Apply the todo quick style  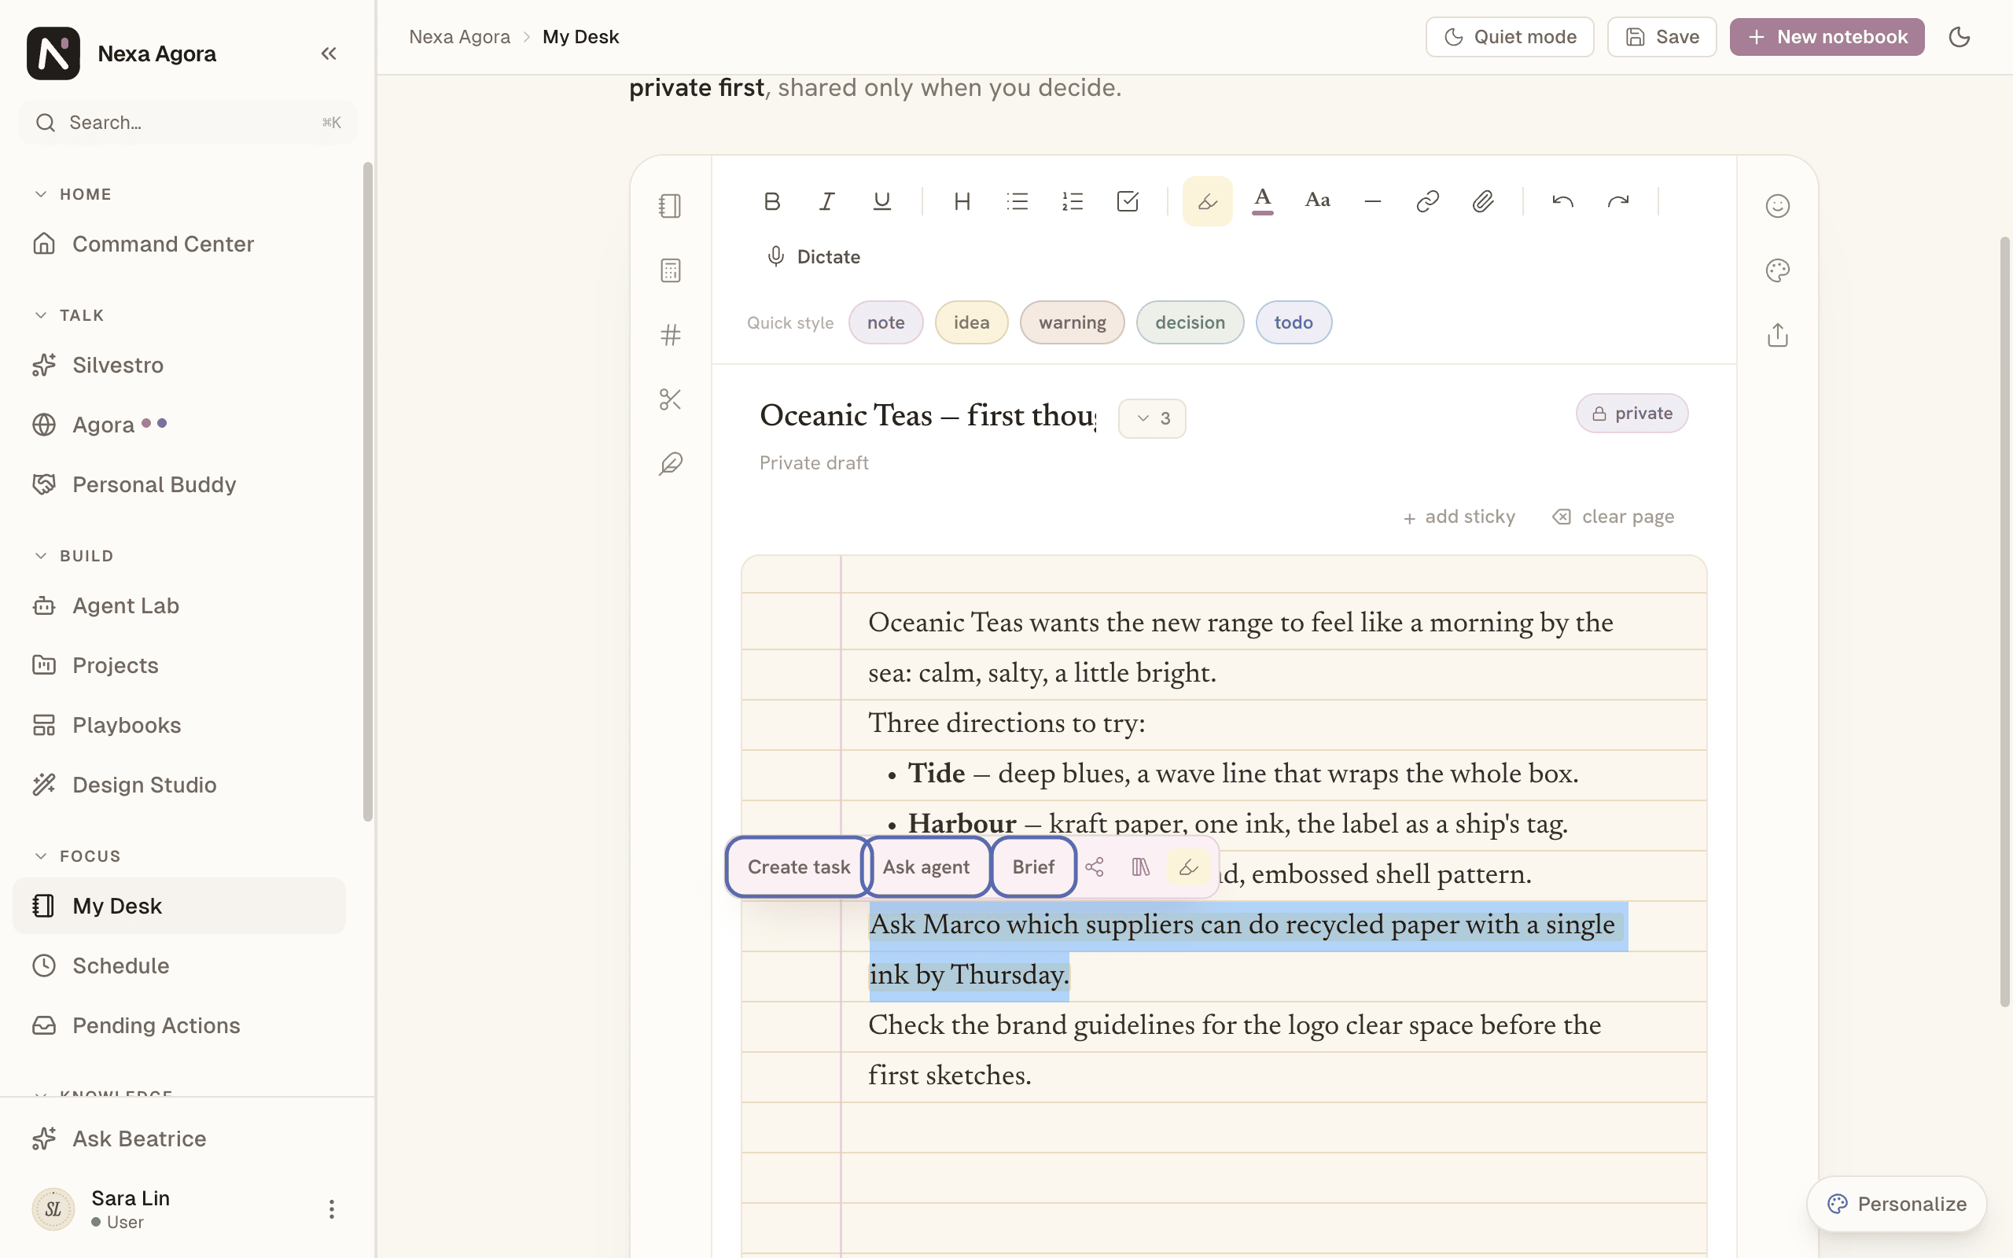[1294, 323]
